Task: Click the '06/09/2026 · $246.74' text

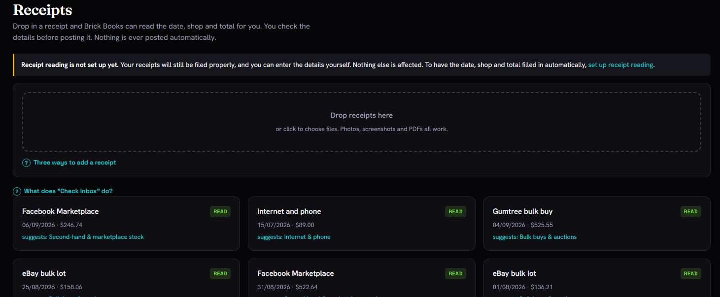Action: click(x=52, y=225)
